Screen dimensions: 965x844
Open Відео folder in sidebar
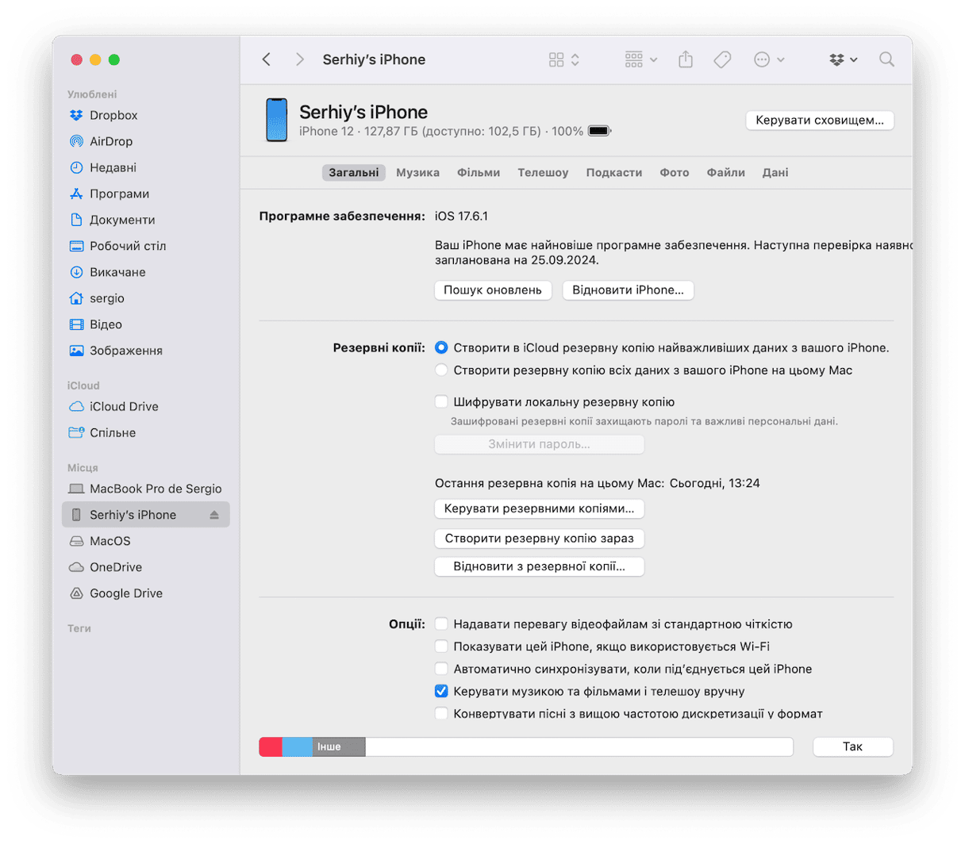(x=145, y=324)
